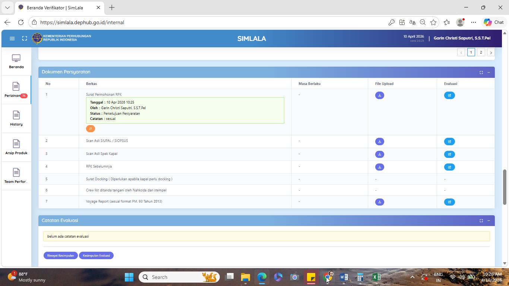Image resolution: width=509 pixels, height=286 pixels.
Task: Click orange magnifier under Surat Permohonan RPK note
Action: click(x=91, y=128)
